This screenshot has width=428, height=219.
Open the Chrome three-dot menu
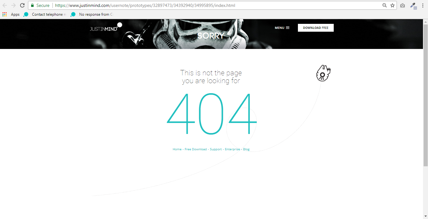(x=423, y=5)
